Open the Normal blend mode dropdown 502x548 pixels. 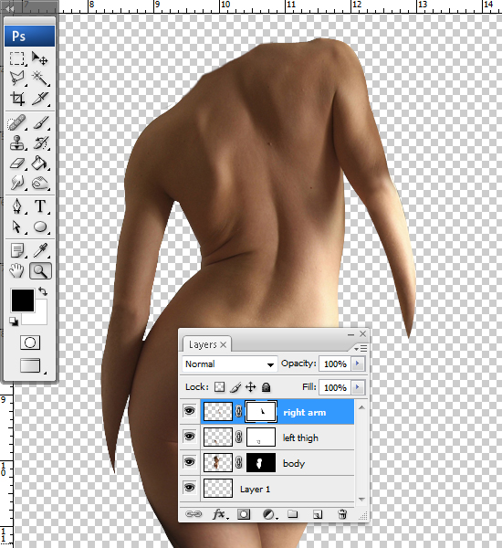tap(229, 364)
